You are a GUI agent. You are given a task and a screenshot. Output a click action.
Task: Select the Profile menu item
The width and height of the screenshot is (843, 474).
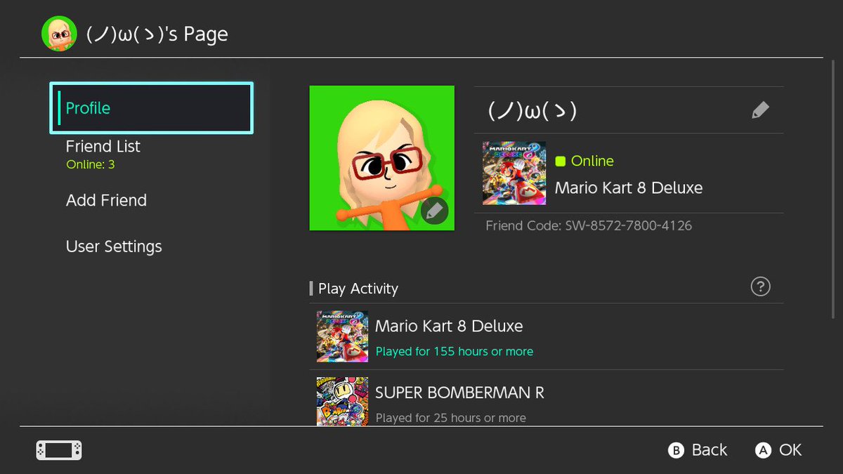[151, 108]
